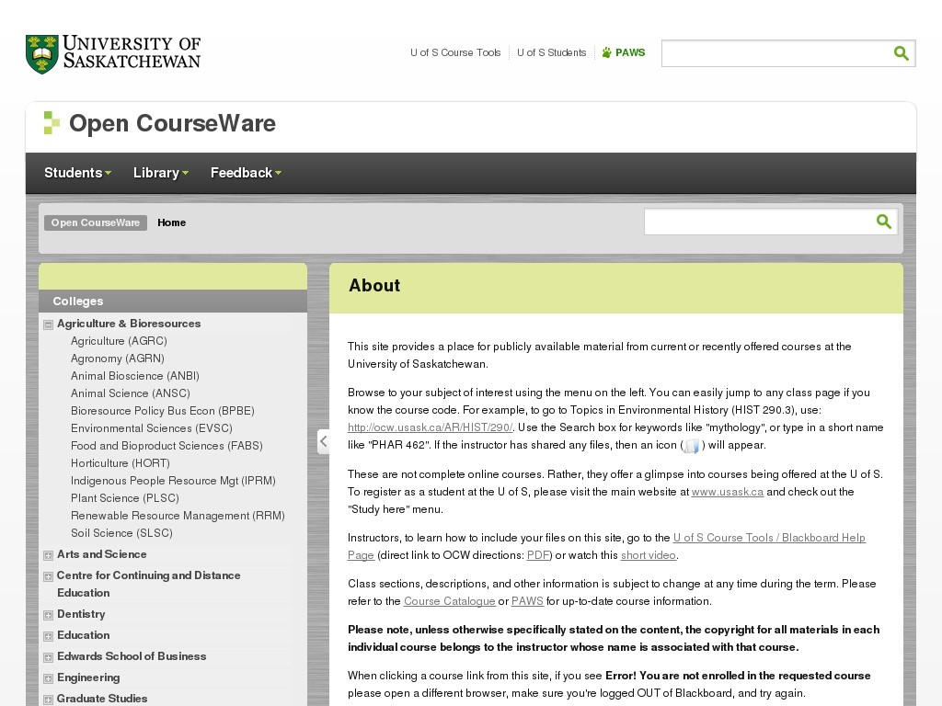Select Plant Science (PLSC) subject
942x706 pixels.
tap(125, 497)
